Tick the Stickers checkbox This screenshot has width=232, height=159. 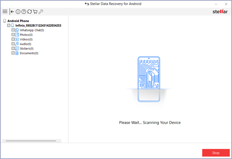coord(13,48)
